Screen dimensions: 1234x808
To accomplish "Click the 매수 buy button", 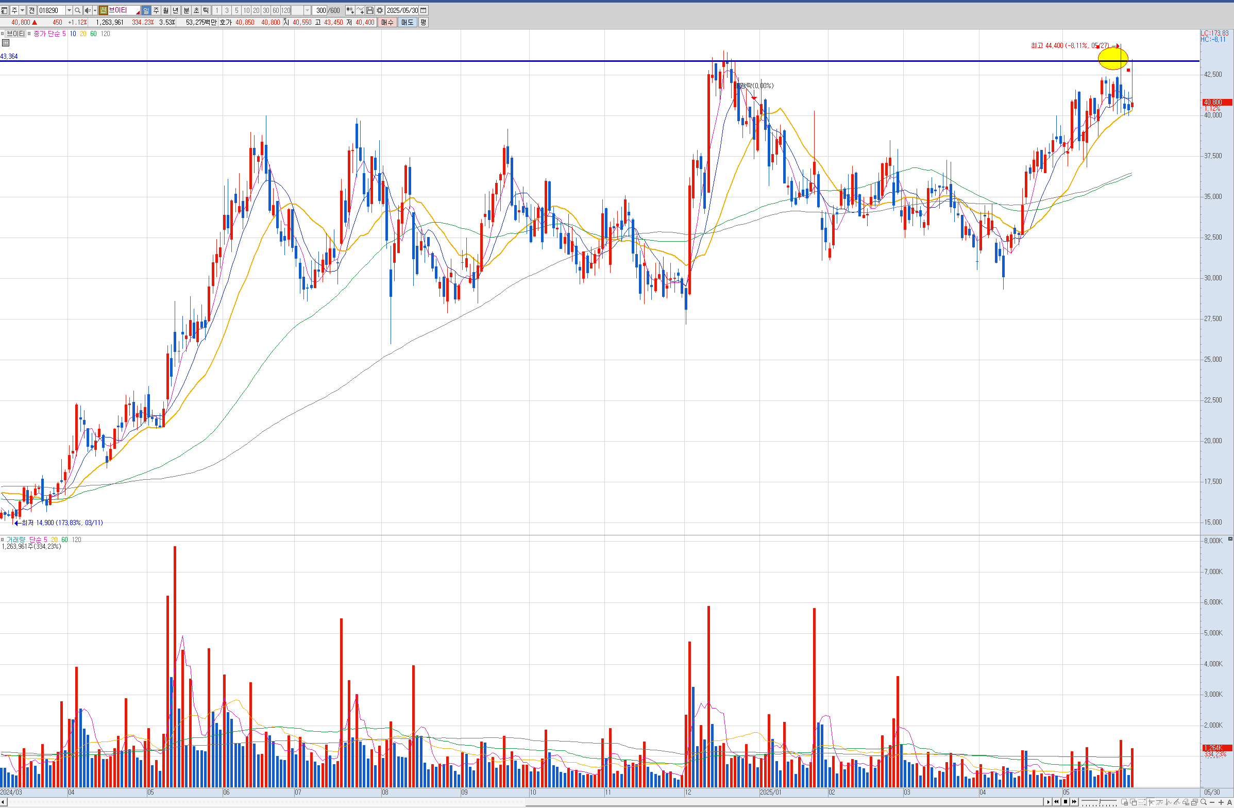I will tap(387, 22).
